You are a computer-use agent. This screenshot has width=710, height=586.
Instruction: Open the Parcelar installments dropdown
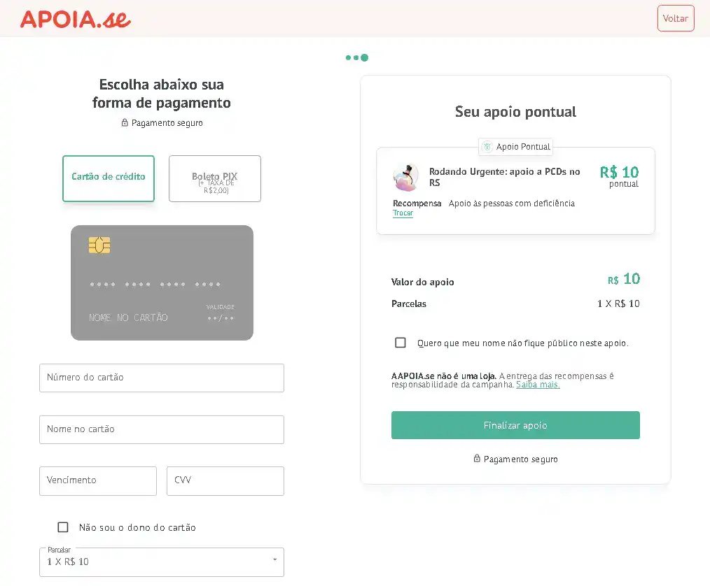161,562
